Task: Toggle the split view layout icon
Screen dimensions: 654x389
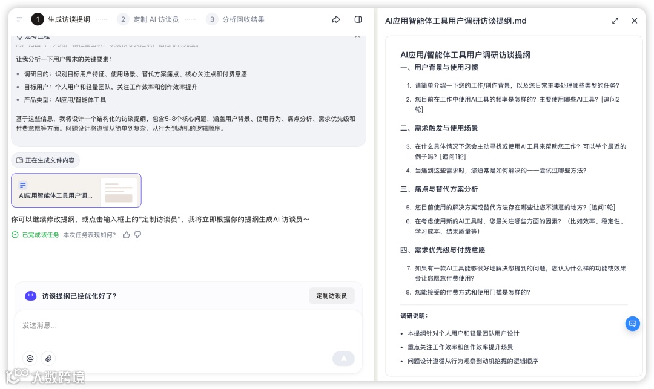Action: (358, 19)
